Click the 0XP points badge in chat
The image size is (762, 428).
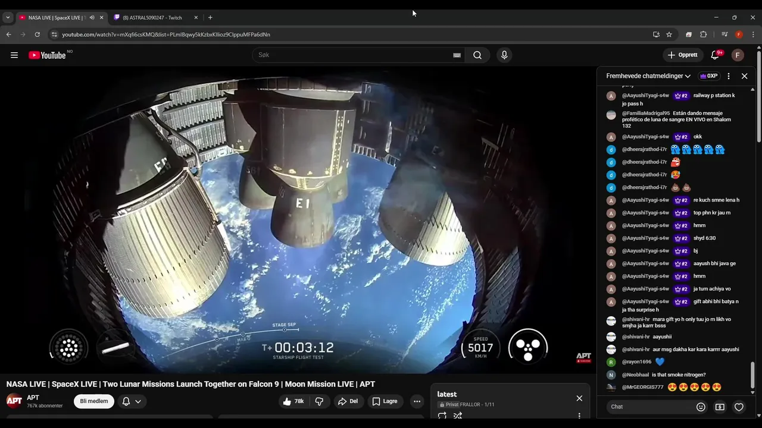click(708, 76)
